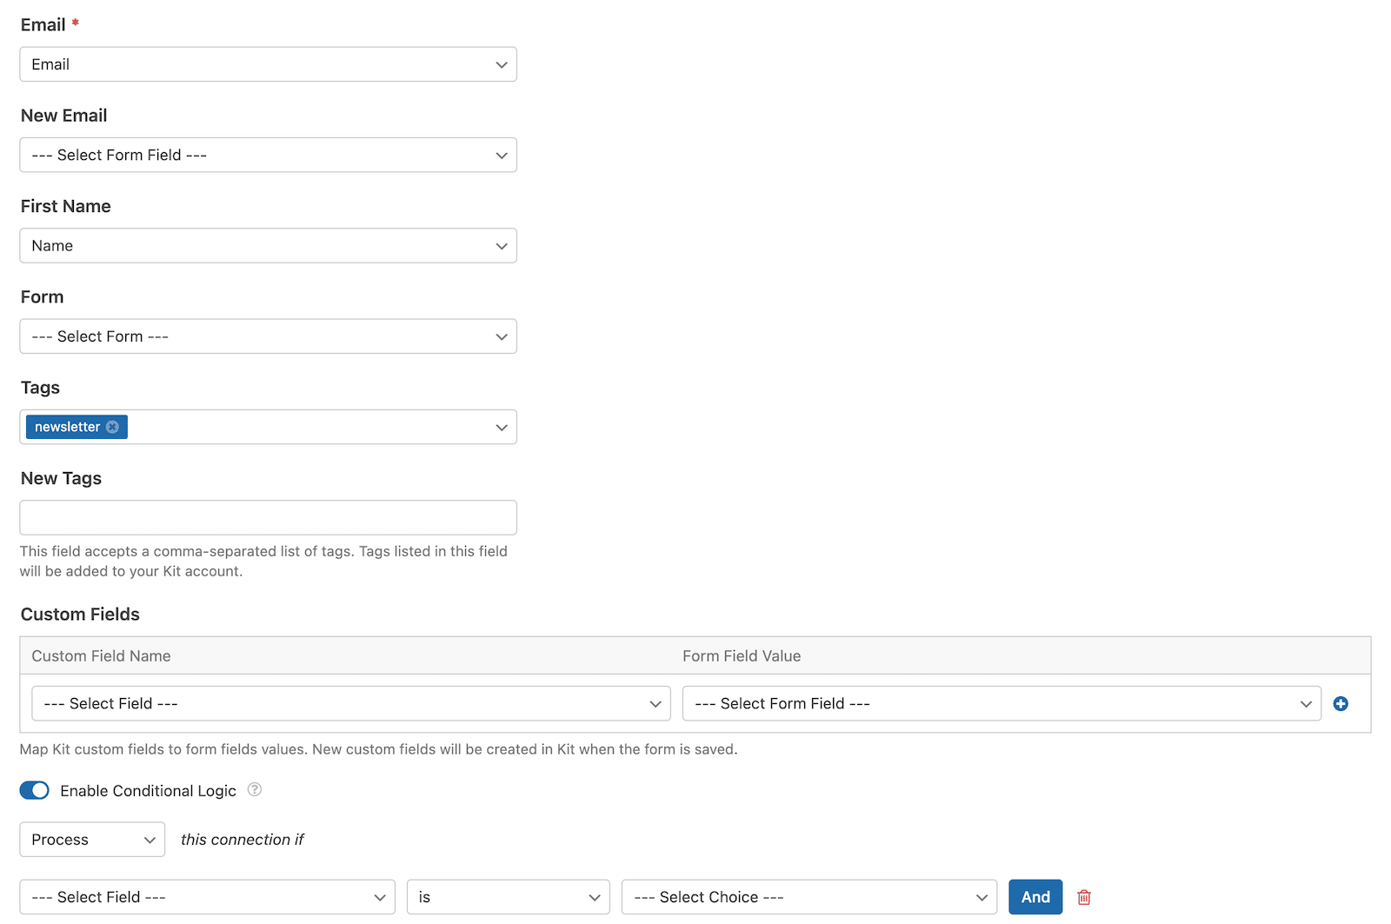This screenshot has width=1391, height=924.
Task: Click the plus icon to add custom field
Action: tap(1341, 704)
